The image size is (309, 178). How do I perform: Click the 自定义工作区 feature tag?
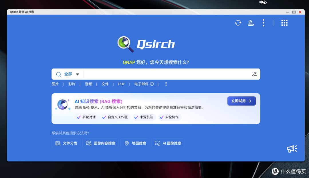click(x=115, y=117)
